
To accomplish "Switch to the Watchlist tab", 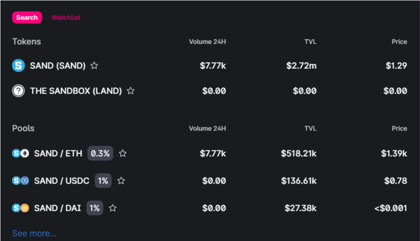I will click(x=66, y=17).
